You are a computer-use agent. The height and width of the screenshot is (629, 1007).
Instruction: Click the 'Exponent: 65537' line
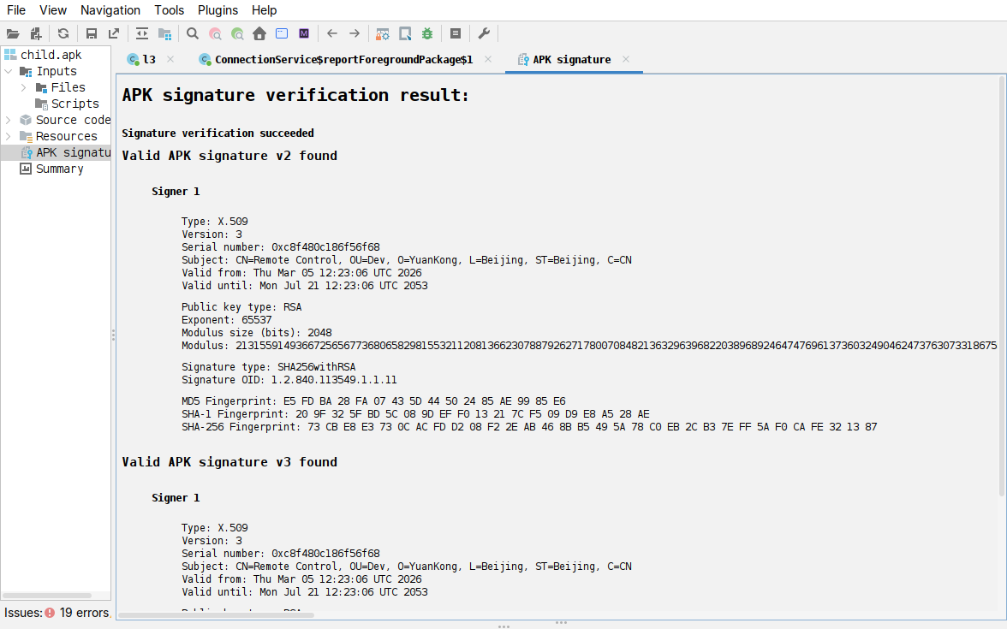tap(227, 320)
